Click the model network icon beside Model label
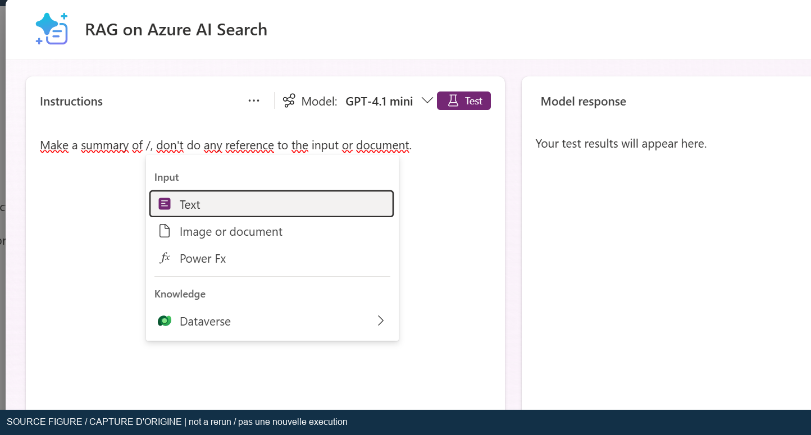The width and height of the screenshot is (811, 435). [x=289, y=101]
